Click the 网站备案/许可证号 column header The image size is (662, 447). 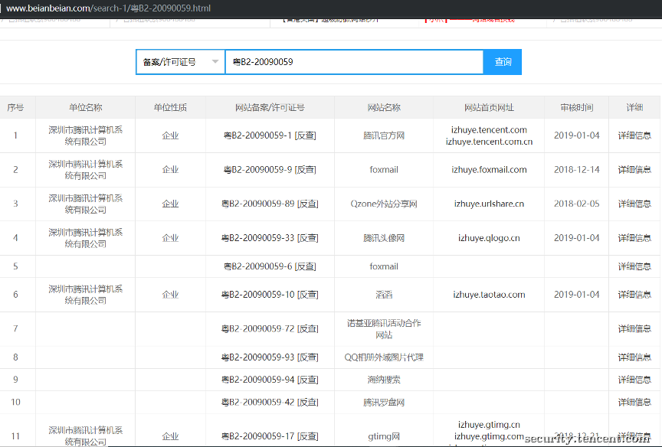point(270,107)
